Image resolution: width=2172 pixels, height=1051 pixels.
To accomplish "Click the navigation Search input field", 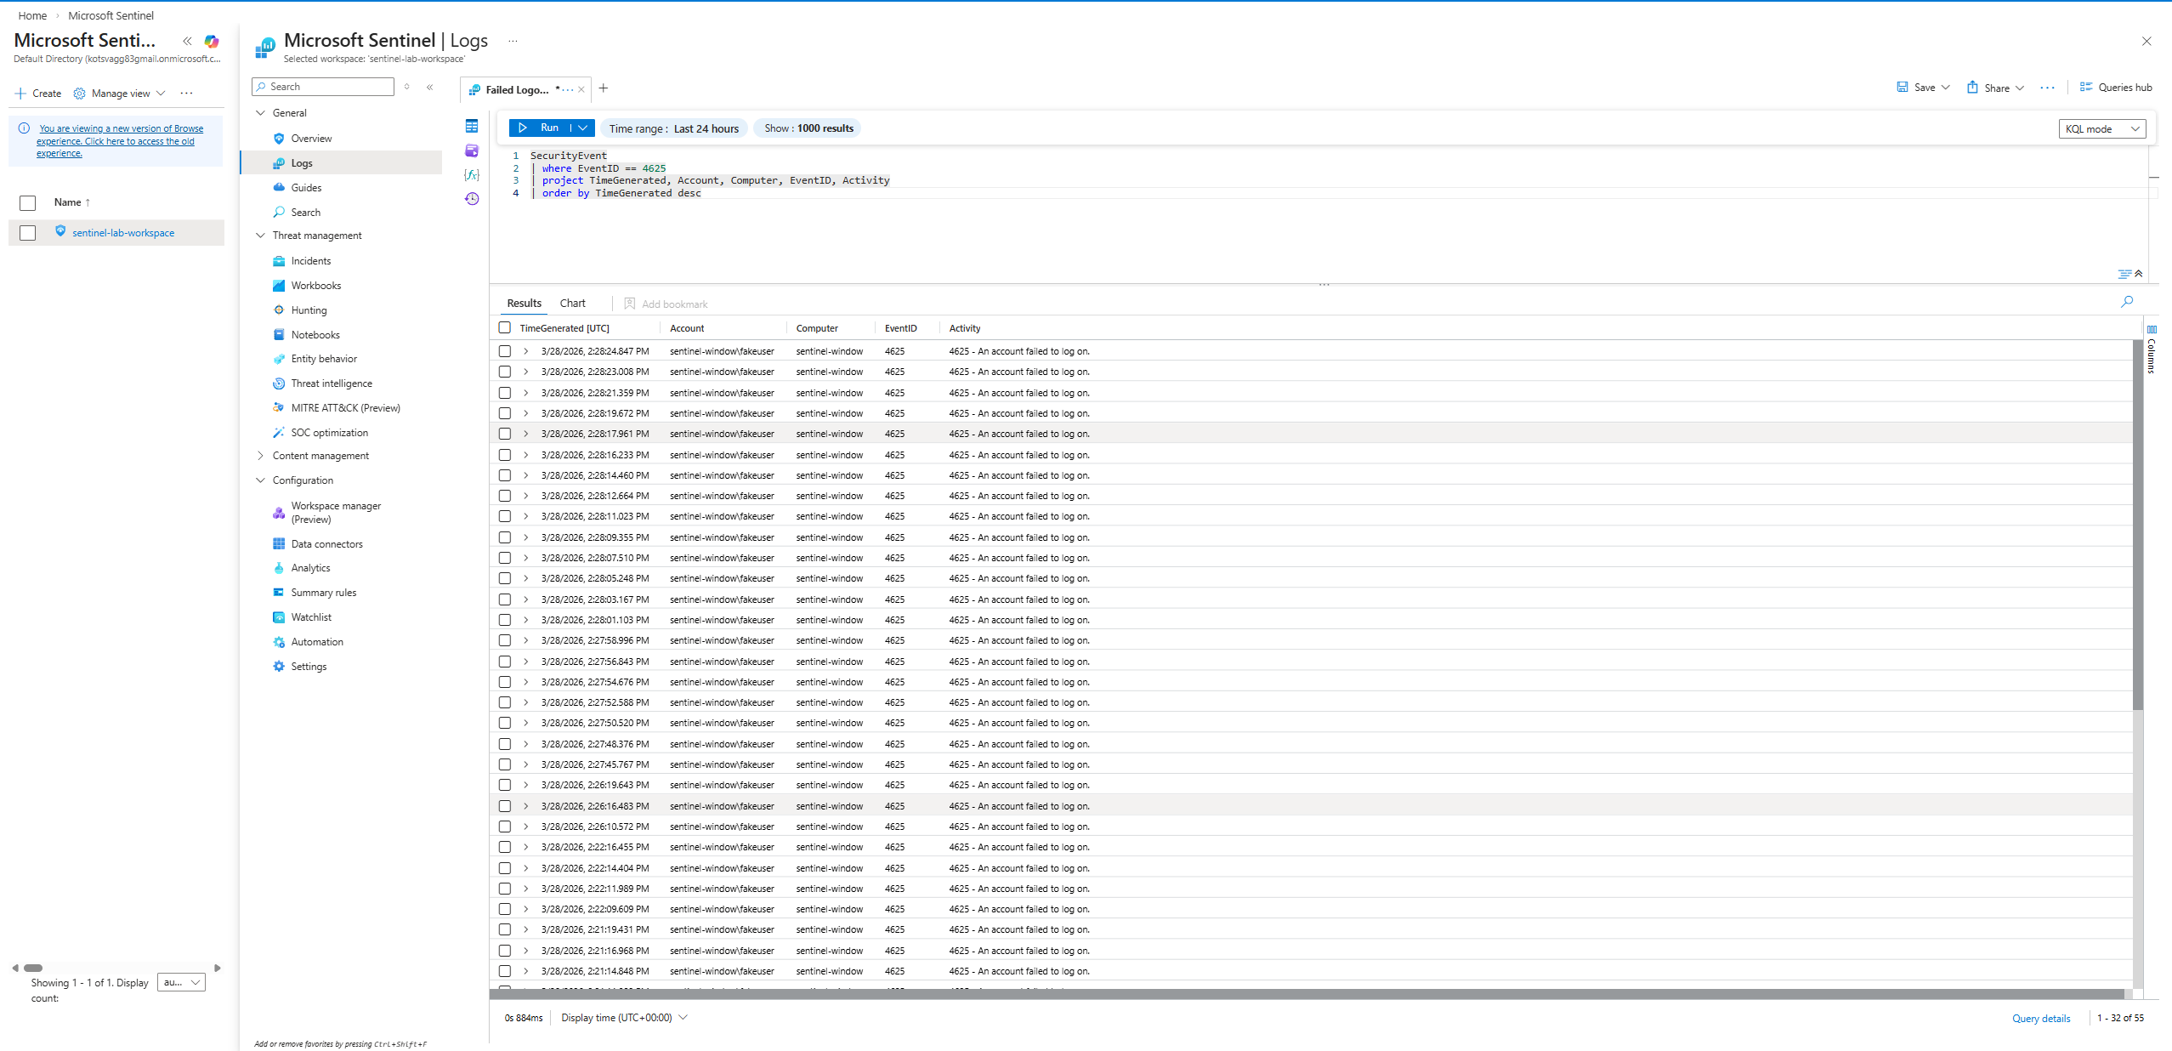I will 327,87.
